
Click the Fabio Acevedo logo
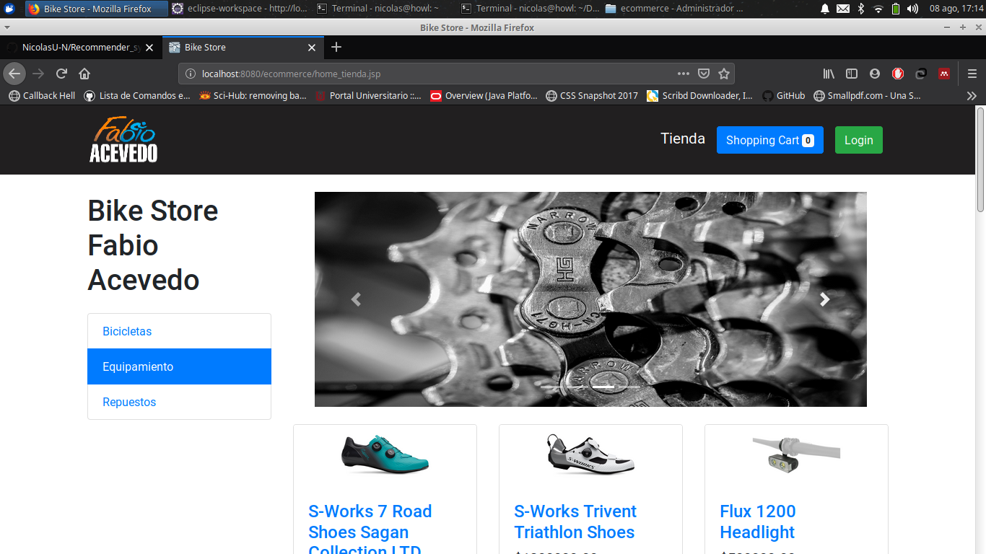[123, 139]
